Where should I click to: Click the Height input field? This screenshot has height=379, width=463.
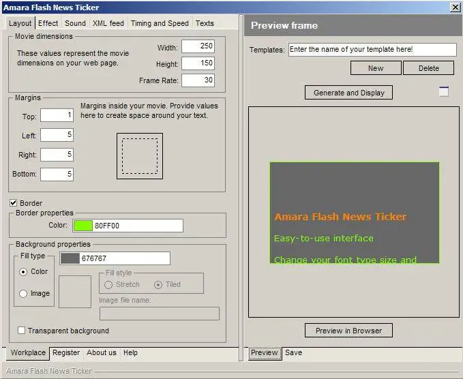coord(198,63)
